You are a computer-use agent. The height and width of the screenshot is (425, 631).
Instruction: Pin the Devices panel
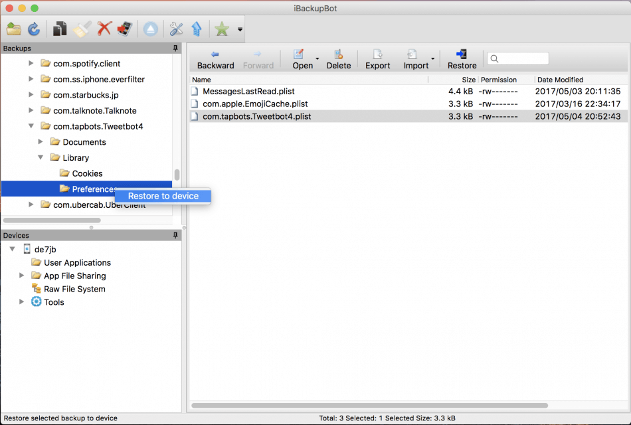pyautogui.click(x=175, y=236)
